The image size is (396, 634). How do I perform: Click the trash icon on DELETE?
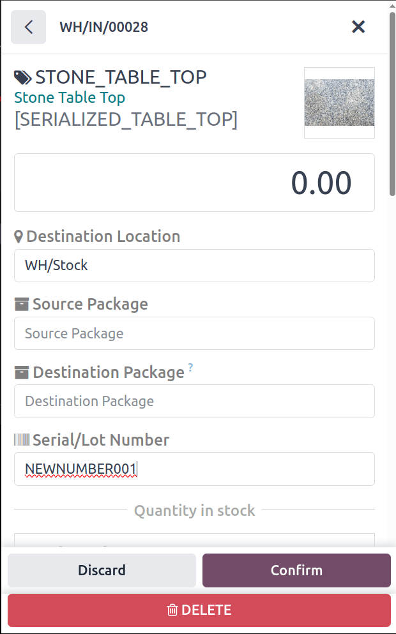click(172, 610)
